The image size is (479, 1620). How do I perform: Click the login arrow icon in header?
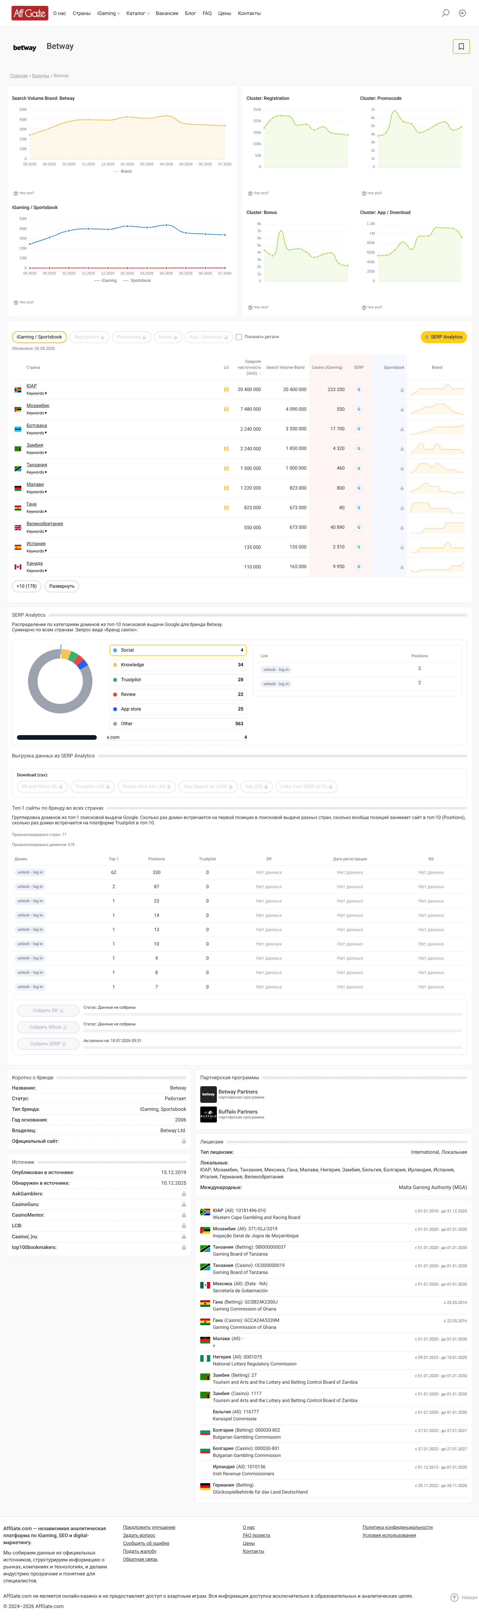point(462,13)
